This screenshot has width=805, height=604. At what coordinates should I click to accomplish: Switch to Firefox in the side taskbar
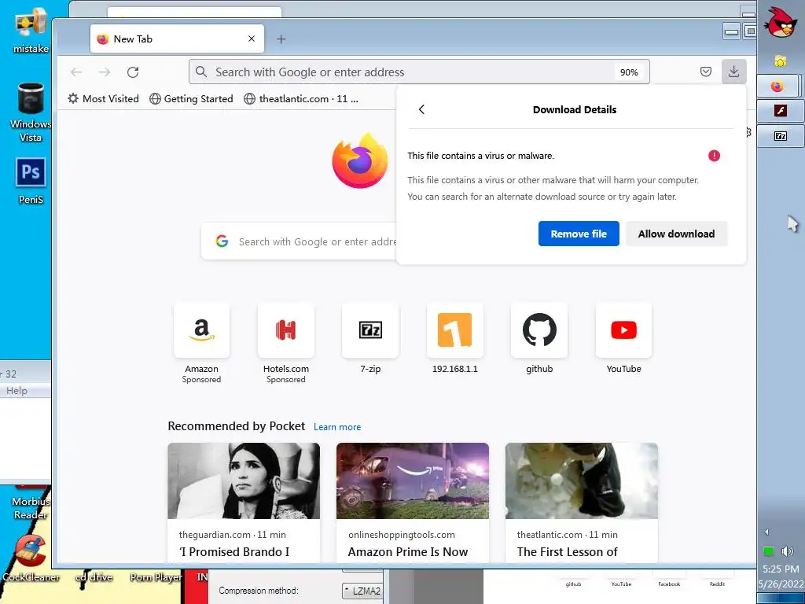(777, 86)
